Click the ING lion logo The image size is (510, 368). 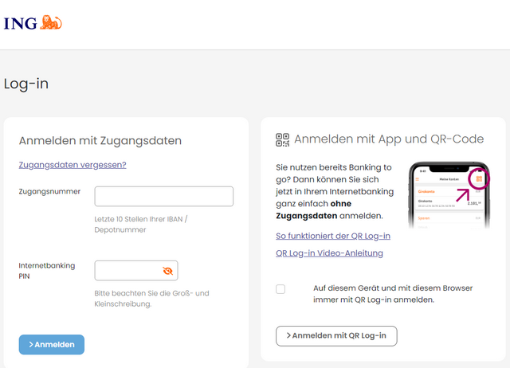click(33, 23)
